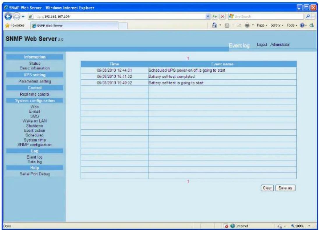Click the Refresh page icon

tap(215, 16)
